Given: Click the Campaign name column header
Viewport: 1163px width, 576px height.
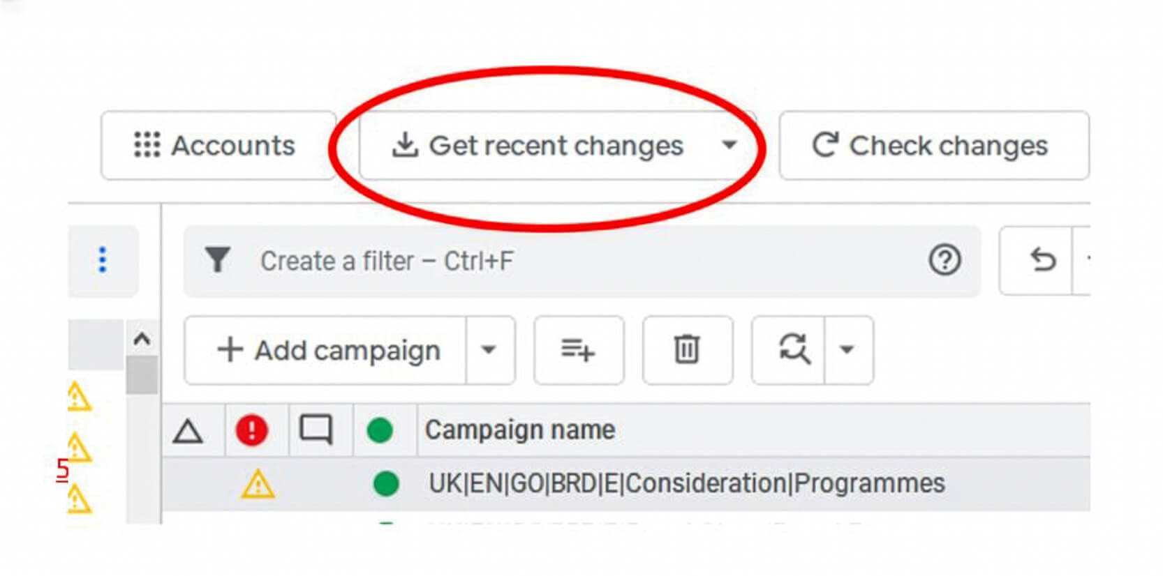Looking at the screenshot, I should click(520, 430).
